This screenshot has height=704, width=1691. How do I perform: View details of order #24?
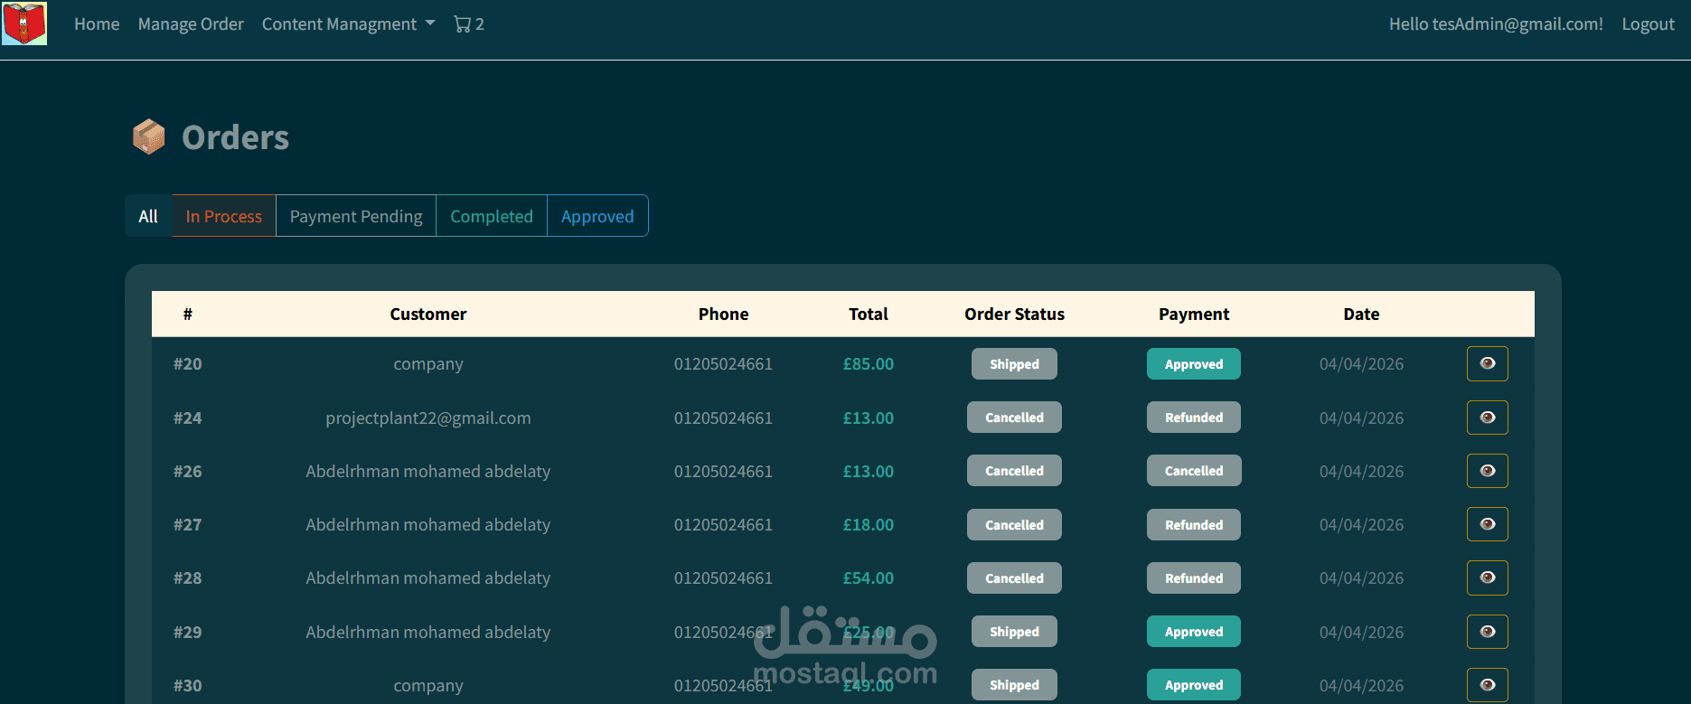1487,418
